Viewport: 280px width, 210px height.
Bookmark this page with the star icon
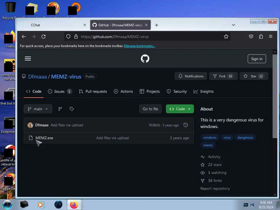[x=226, y=37]
